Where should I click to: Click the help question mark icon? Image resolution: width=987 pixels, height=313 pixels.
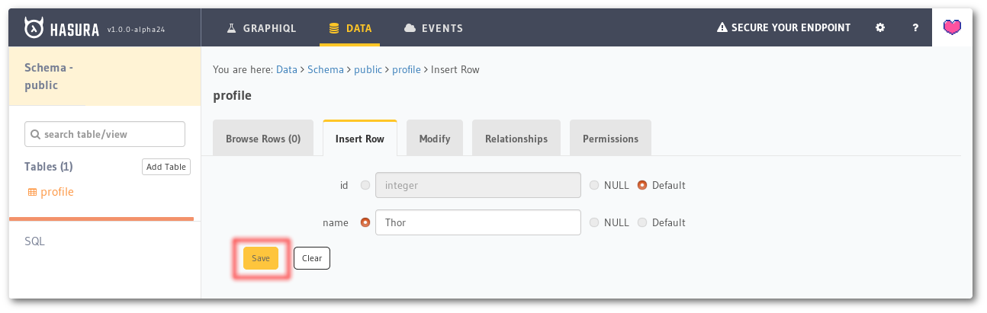point(915,28)
